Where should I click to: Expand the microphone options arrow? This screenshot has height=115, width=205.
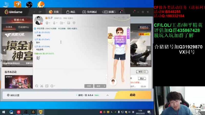pos(57,23)
